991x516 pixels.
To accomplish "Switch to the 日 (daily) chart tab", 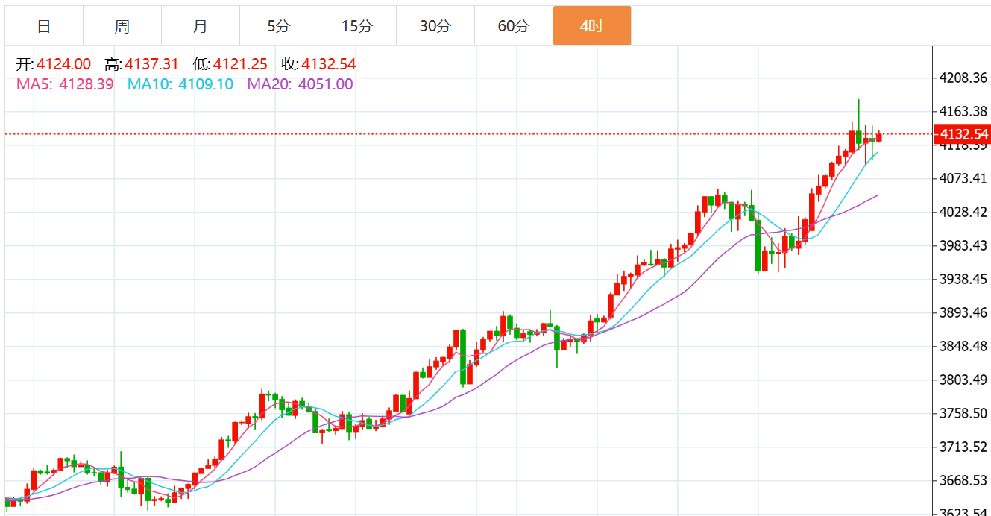I will tap(44, 26).
